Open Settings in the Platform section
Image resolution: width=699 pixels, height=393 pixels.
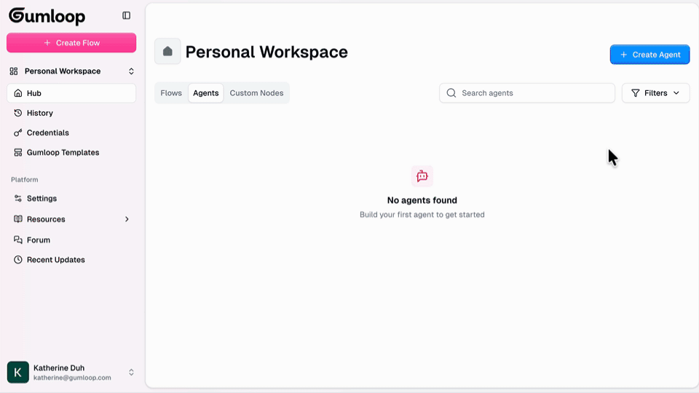tap(71, 198)
